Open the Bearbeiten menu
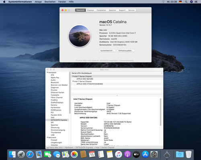The image size is (201, 160). [x=50, y=2]
